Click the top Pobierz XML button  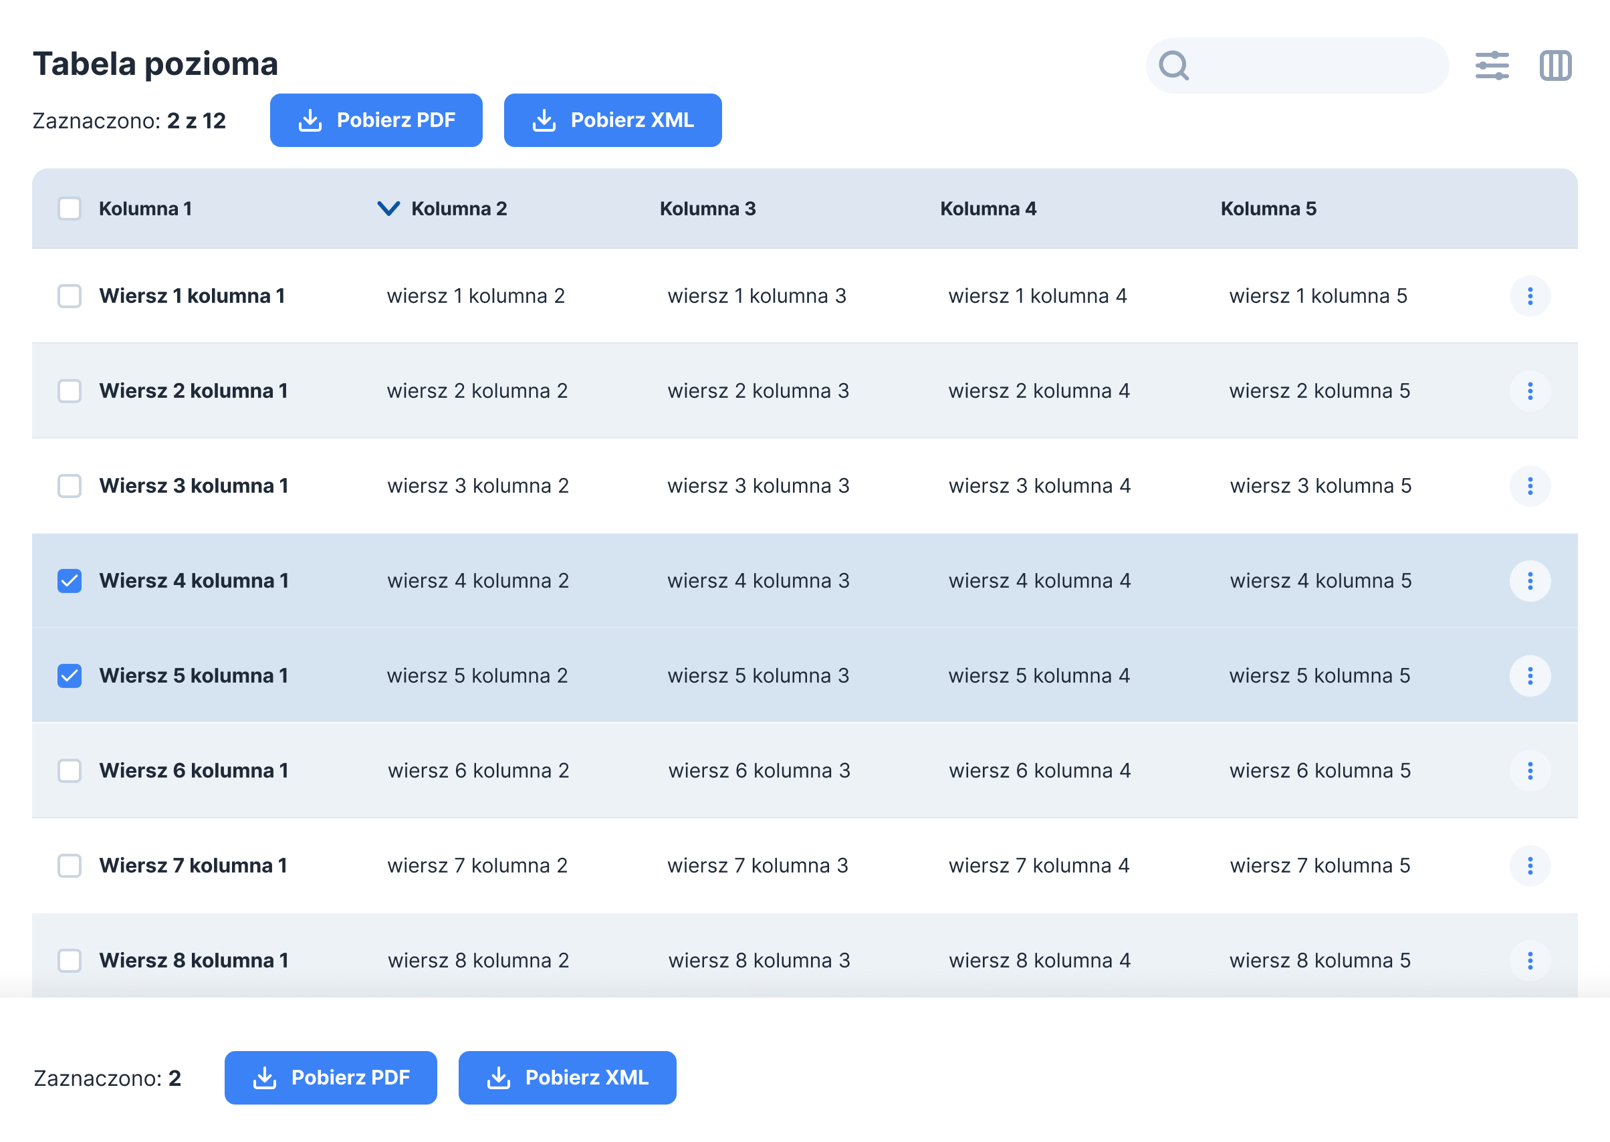(x=612, y=120)
